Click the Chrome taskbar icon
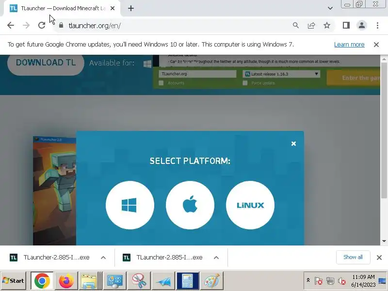Viewport: 388px width, 291px height. (x=42, y=281)
